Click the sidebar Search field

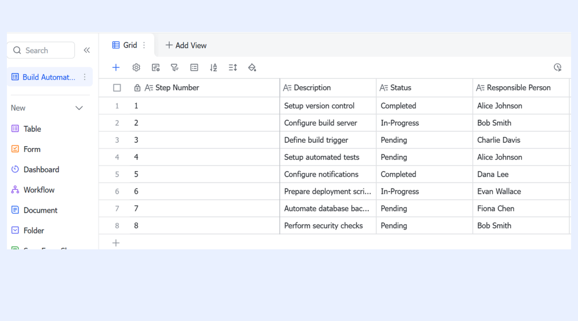point(41,50)
